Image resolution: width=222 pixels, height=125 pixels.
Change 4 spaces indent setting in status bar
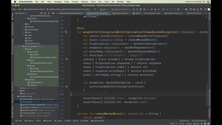189,124
